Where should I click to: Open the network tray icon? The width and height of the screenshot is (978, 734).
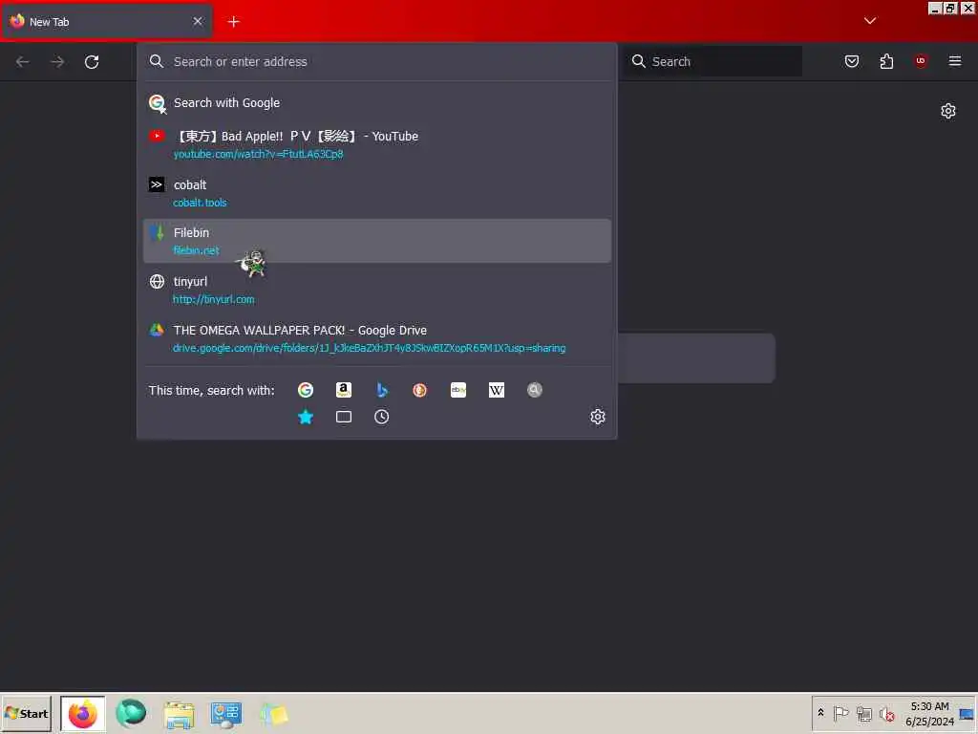click(x=863, y=713)
